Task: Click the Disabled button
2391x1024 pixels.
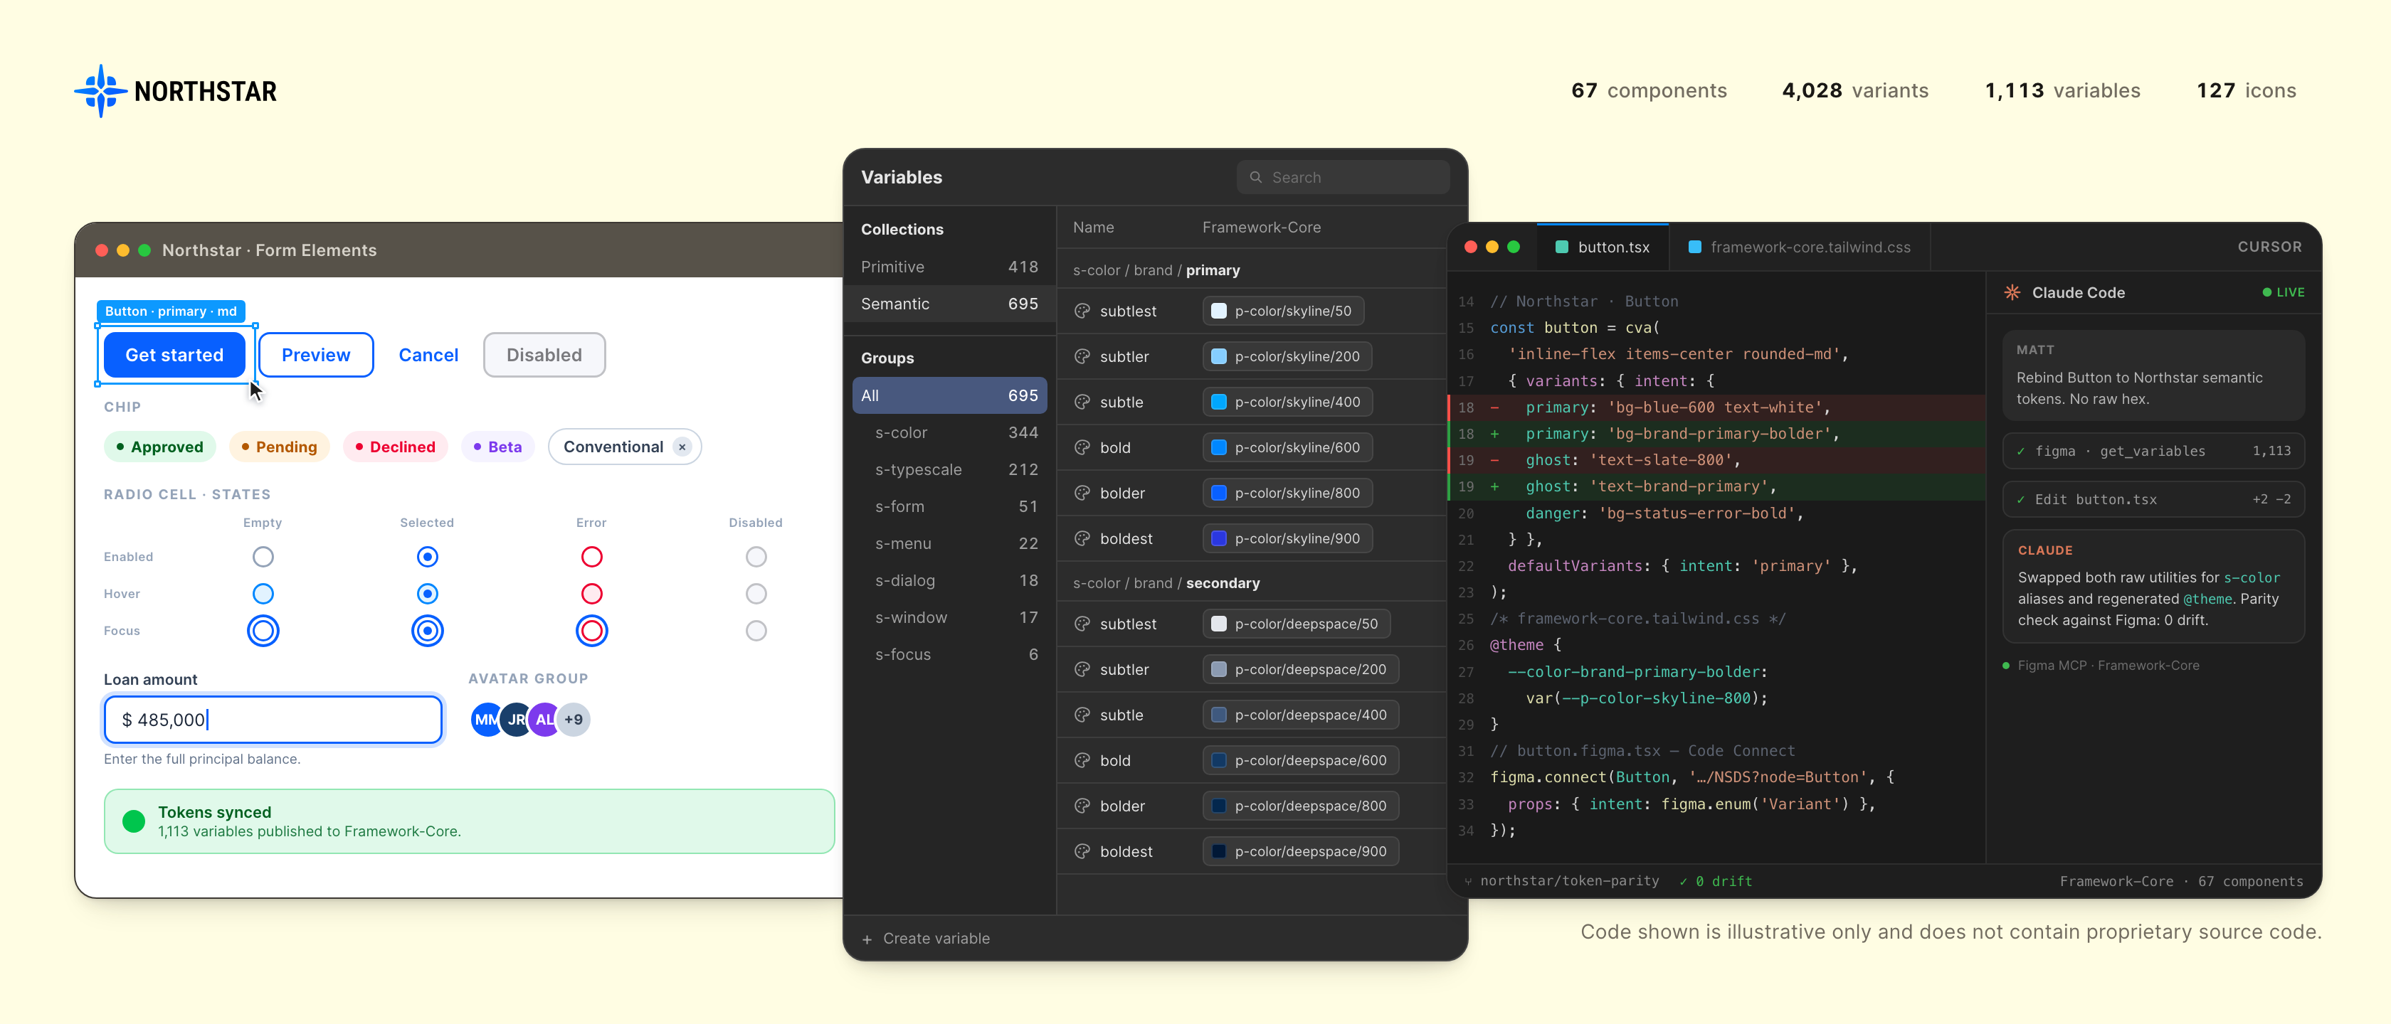Action: (544, 354)
